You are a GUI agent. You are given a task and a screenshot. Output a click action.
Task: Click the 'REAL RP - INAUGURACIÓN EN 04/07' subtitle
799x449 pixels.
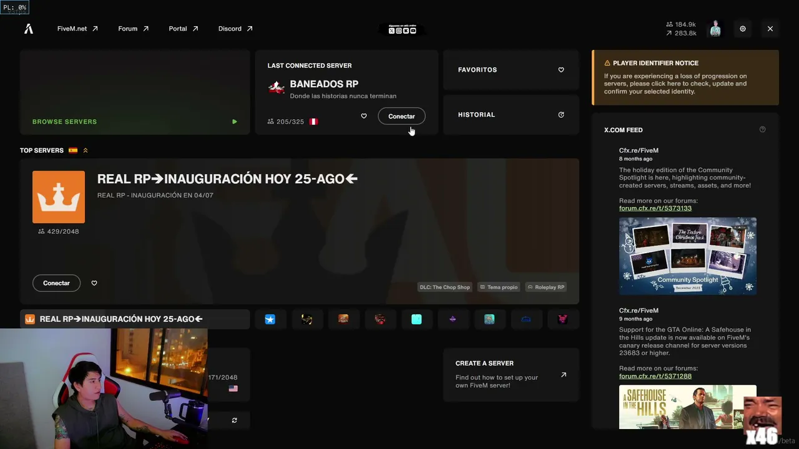(155, 195)
